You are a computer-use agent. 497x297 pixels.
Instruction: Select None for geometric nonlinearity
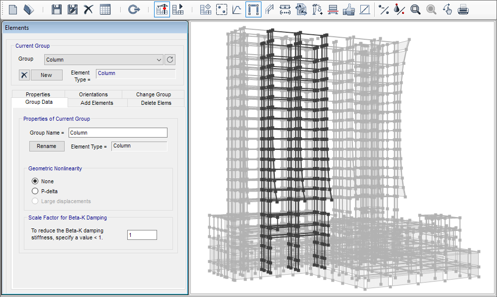[x=35, y=181]
